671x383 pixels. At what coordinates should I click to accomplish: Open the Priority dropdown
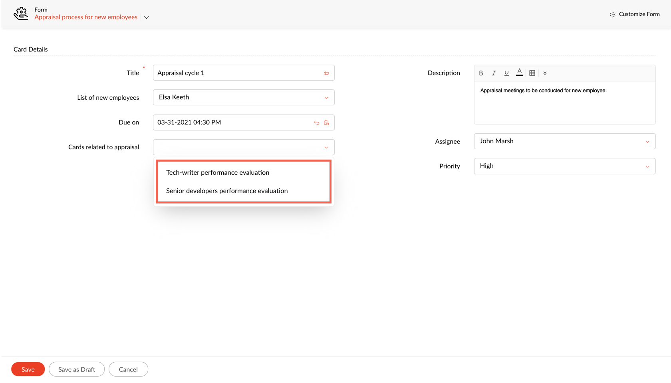click(x=564, y=166)
